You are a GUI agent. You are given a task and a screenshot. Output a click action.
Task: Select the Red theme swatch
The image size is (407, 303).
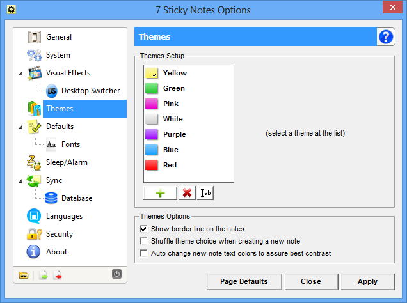click(x=152, y=165)
